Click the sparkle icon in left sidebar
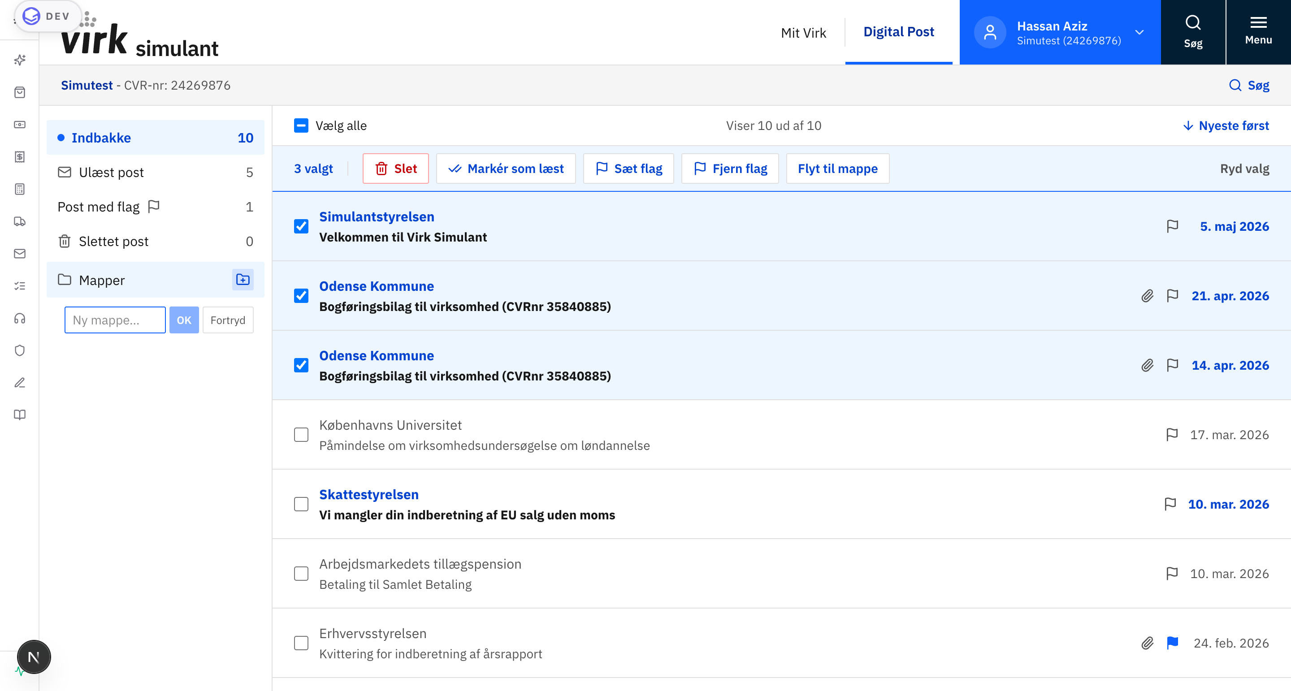 [x=20, y=60]
